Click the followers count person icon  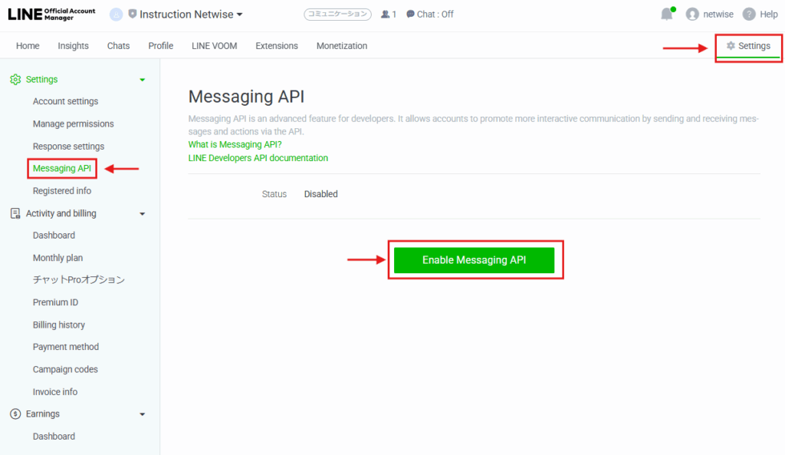(x=385, y=15)
